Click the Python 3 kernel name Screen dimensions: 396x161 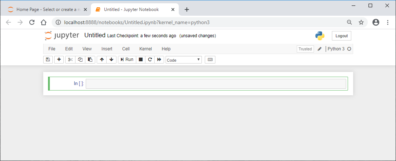click(336, 49)
